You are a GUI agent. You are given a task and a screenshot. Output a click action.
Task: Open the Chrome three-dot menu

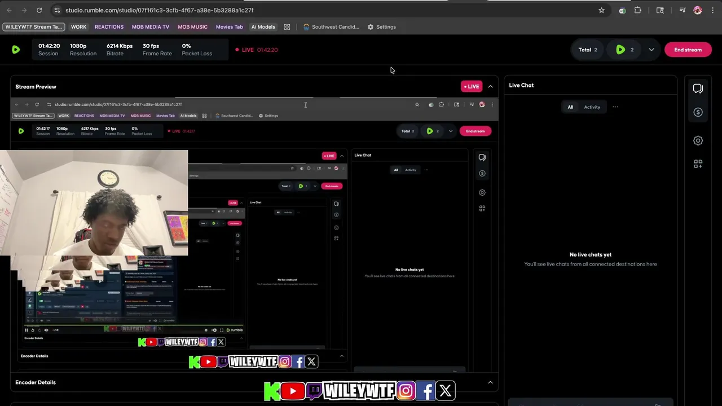click(x=712, y=10)
